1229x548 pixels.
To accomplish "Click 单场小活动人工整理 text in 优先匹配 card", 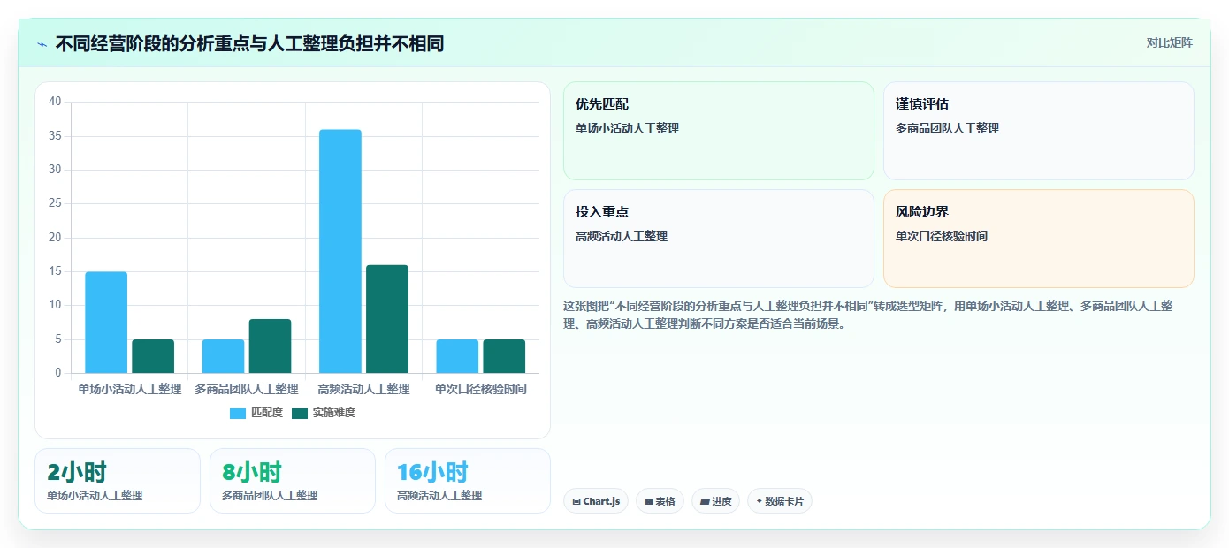I will point(627,128).
